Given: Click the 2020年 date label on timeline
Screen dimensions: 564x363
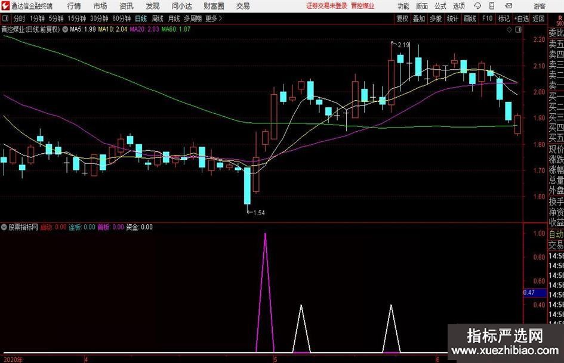Looking at the screenshot, I should (13, 359).
